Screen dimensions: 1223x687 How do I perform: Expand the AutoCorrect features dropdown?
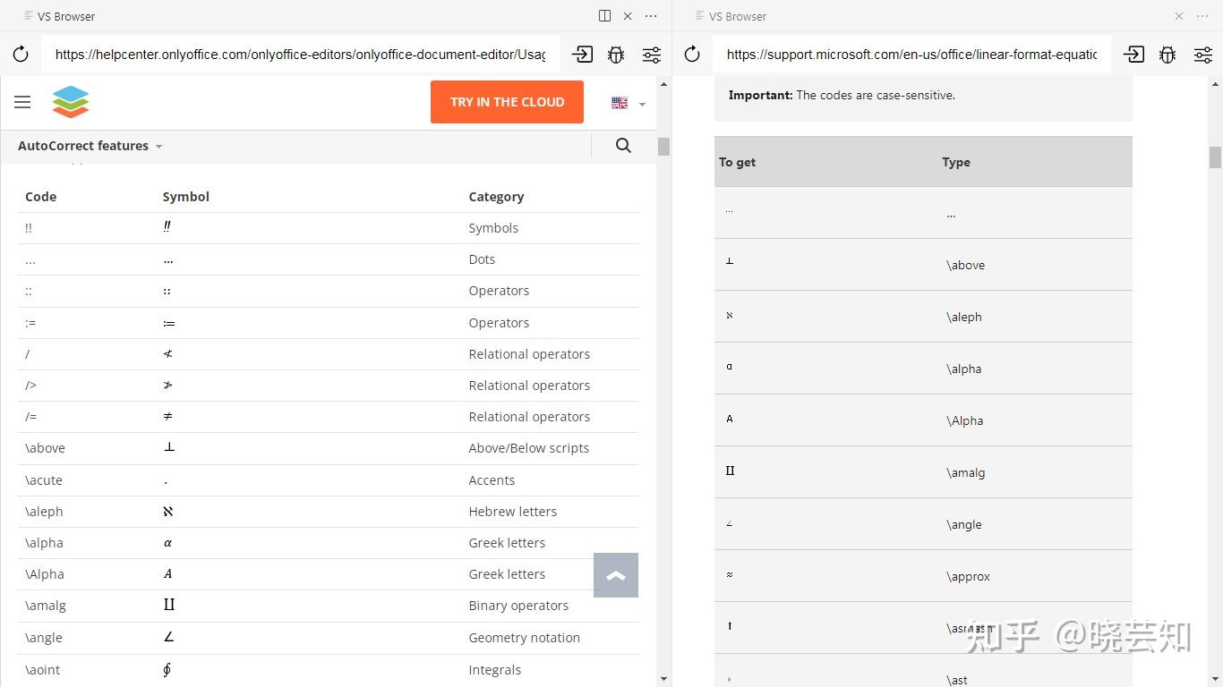pyautogui.click(x=90, y=146)
